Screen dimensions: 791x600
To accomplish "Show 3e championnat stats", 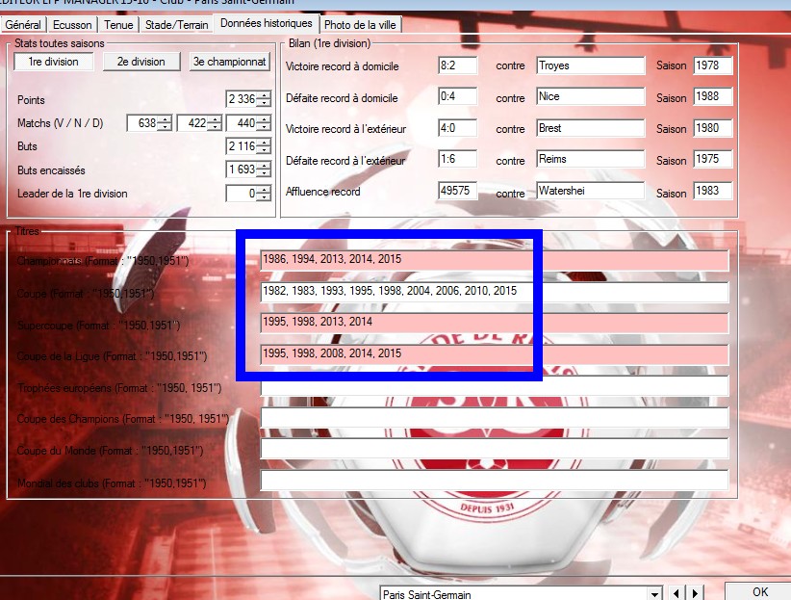I will (x=230, y=62).
